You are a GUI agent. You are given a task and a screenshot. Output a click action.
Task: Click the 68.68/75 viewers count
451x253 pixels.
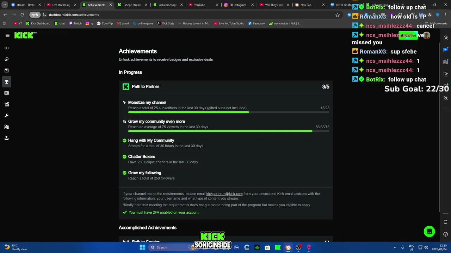tap(322, 127)
